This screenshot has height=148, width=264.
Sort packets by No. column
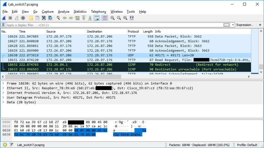coord(9,31)
